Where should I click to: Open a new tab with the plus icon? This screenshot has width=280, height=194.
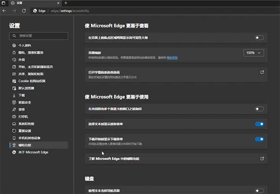[x=66, y=3]
